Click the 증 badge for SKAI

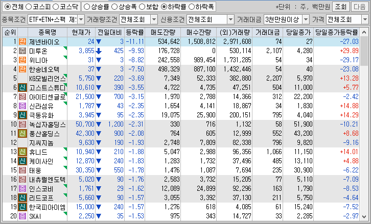coord(22,216)
